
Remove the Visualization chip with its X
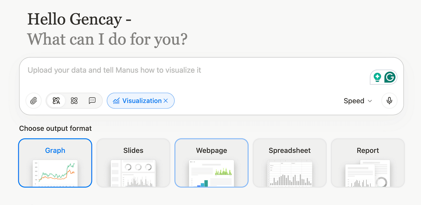pos(166,101)
